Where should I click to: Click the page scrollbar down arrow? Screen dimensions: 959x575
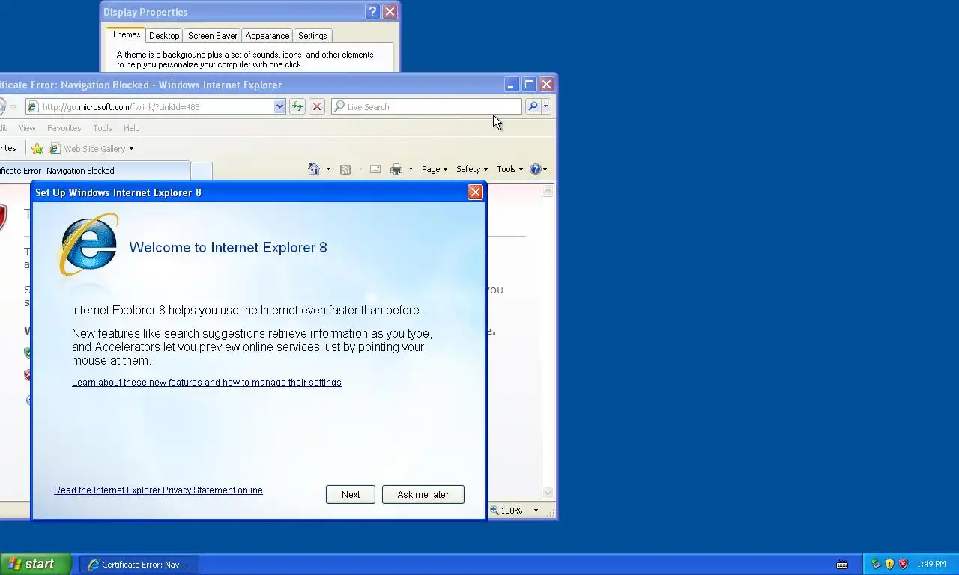point(548,493)
